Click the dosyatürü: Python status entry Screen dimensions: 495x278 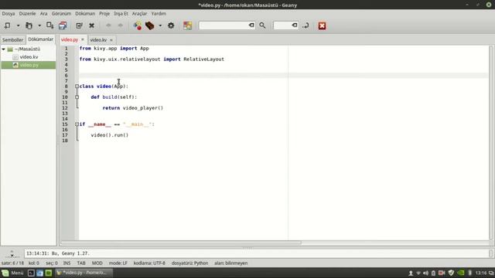click(x=189, y=263)
